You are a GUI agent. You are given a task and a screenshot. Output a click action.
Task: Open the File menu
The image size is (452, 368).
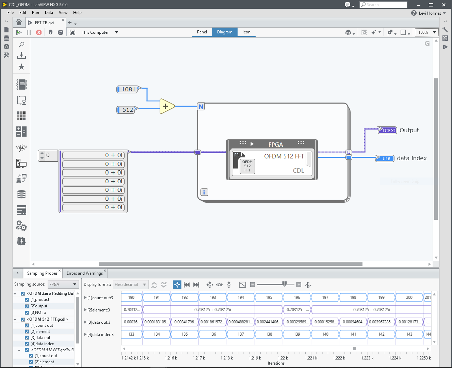[x=11, y=13]
